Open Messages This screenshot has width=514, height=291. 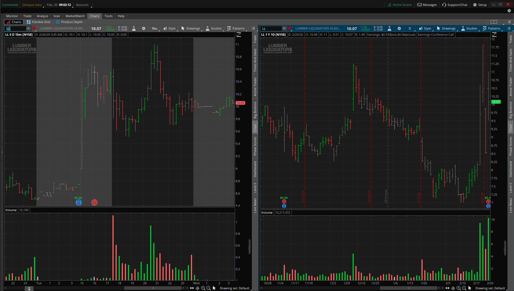pos(427,5)
